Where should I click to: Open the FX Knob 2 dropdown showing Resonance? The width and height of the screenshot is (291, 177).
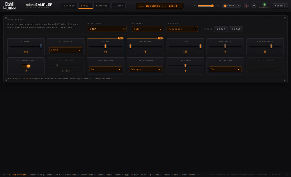coord(182,29)
